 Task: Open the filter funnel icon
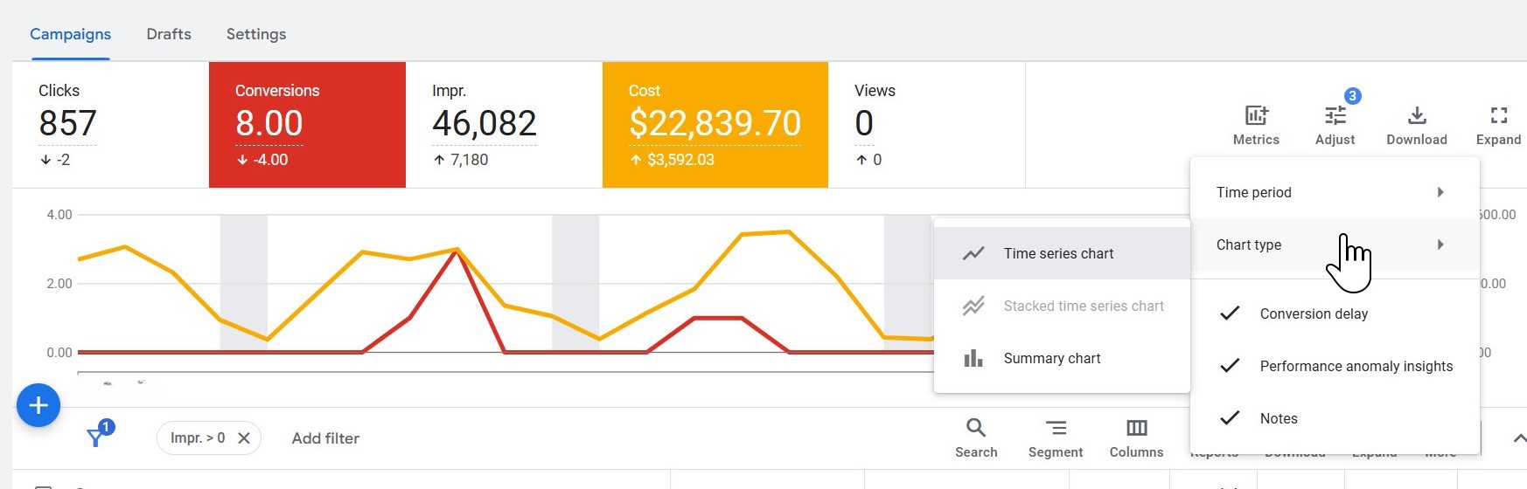(95, 437)
